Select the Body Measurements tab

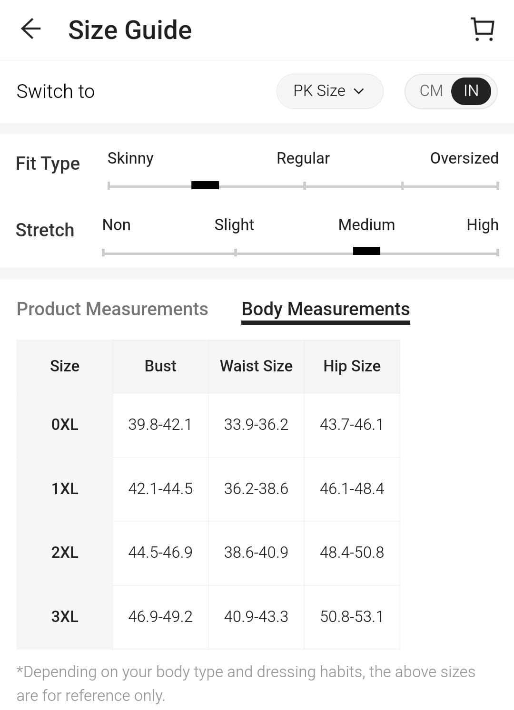(x=326, y=309)
